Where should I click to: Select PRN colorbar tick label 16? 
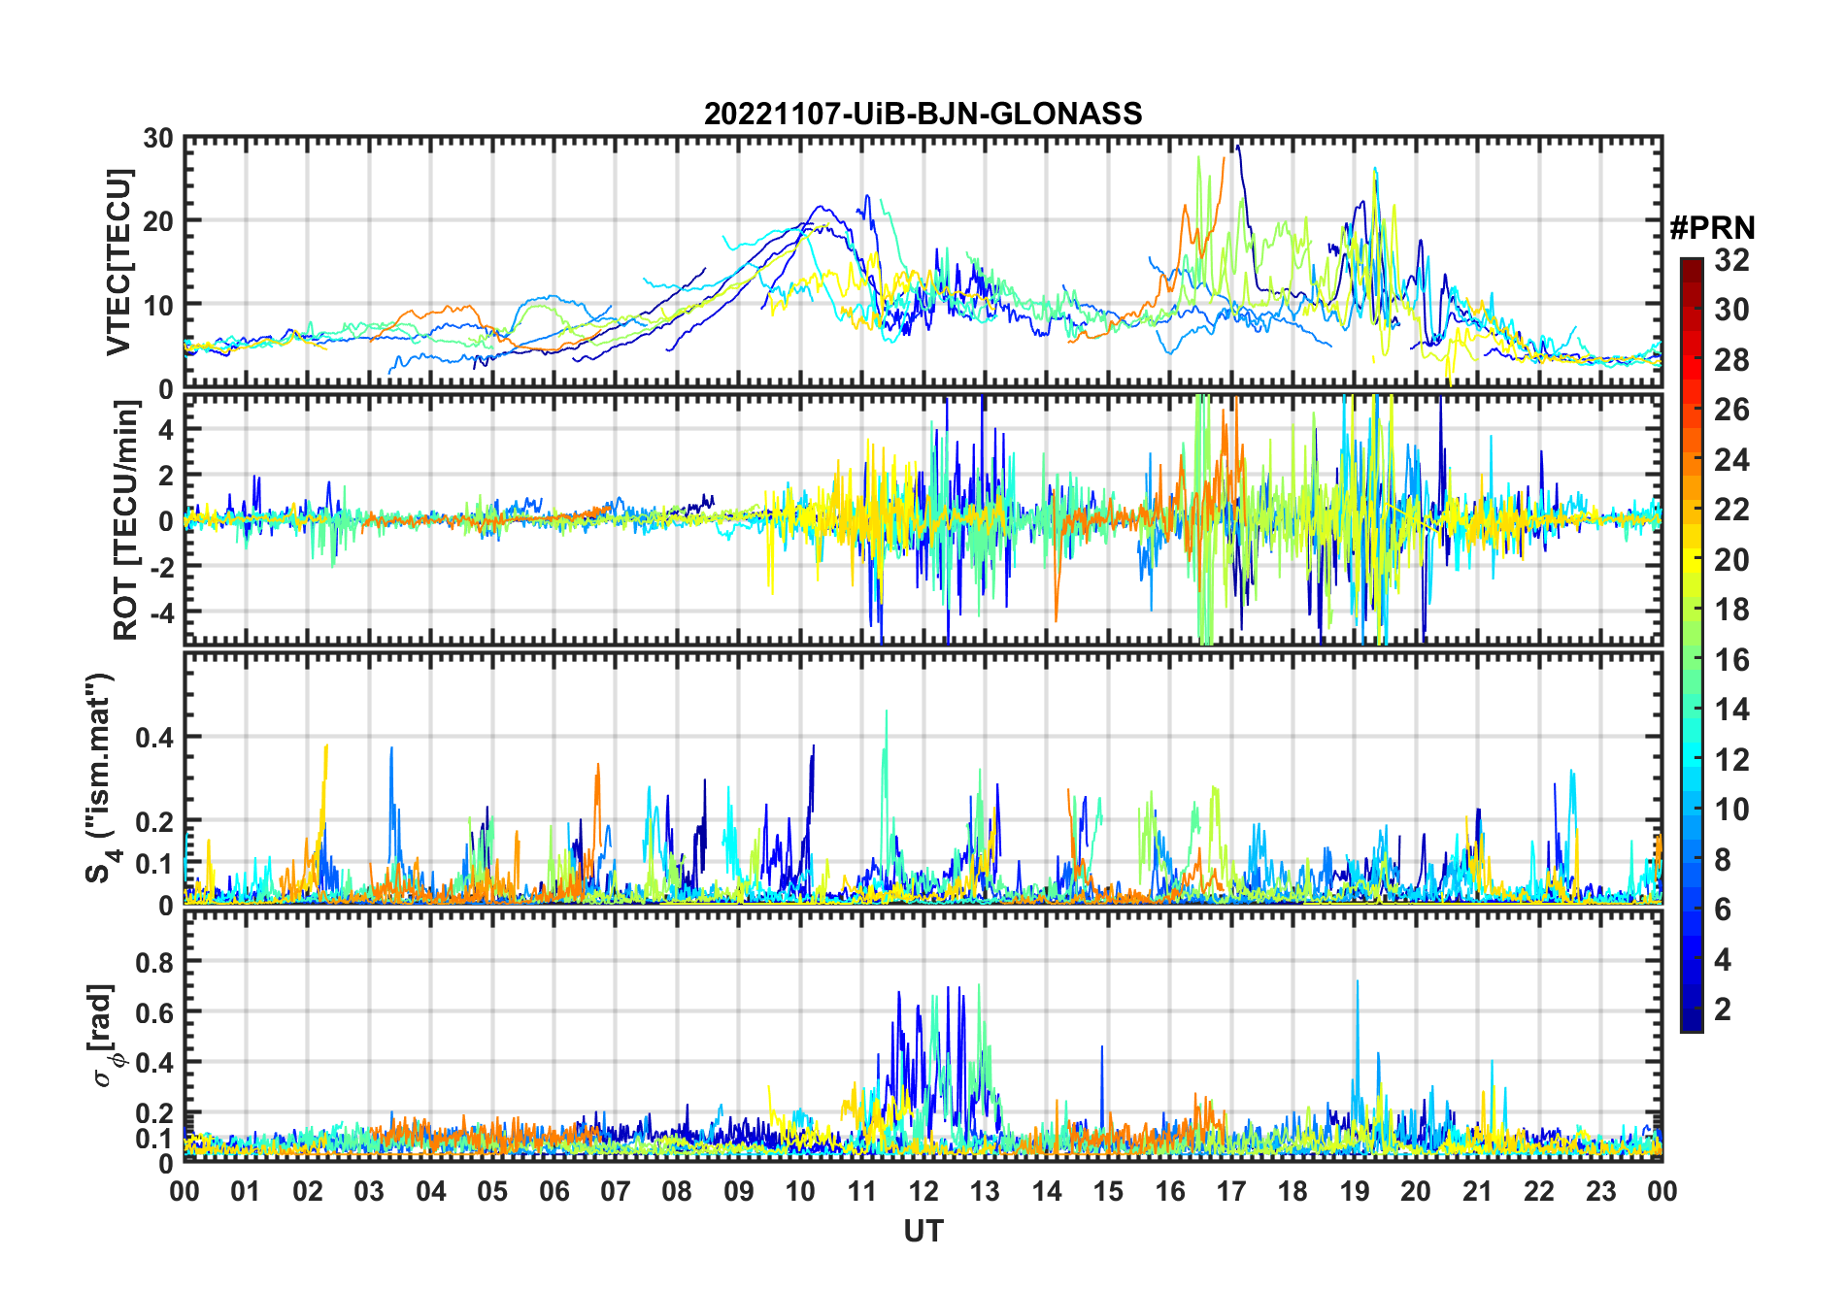(x=1731, y=660)
